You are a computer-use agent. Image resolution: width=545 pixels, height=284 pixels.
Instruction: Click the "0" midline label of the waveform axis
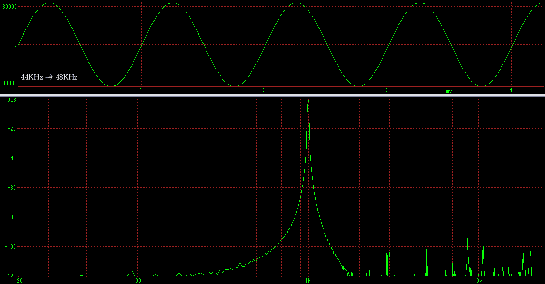15,45
